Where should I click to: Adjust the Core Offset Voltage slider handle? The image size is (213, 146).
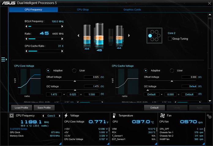click(x=75, y=81)
